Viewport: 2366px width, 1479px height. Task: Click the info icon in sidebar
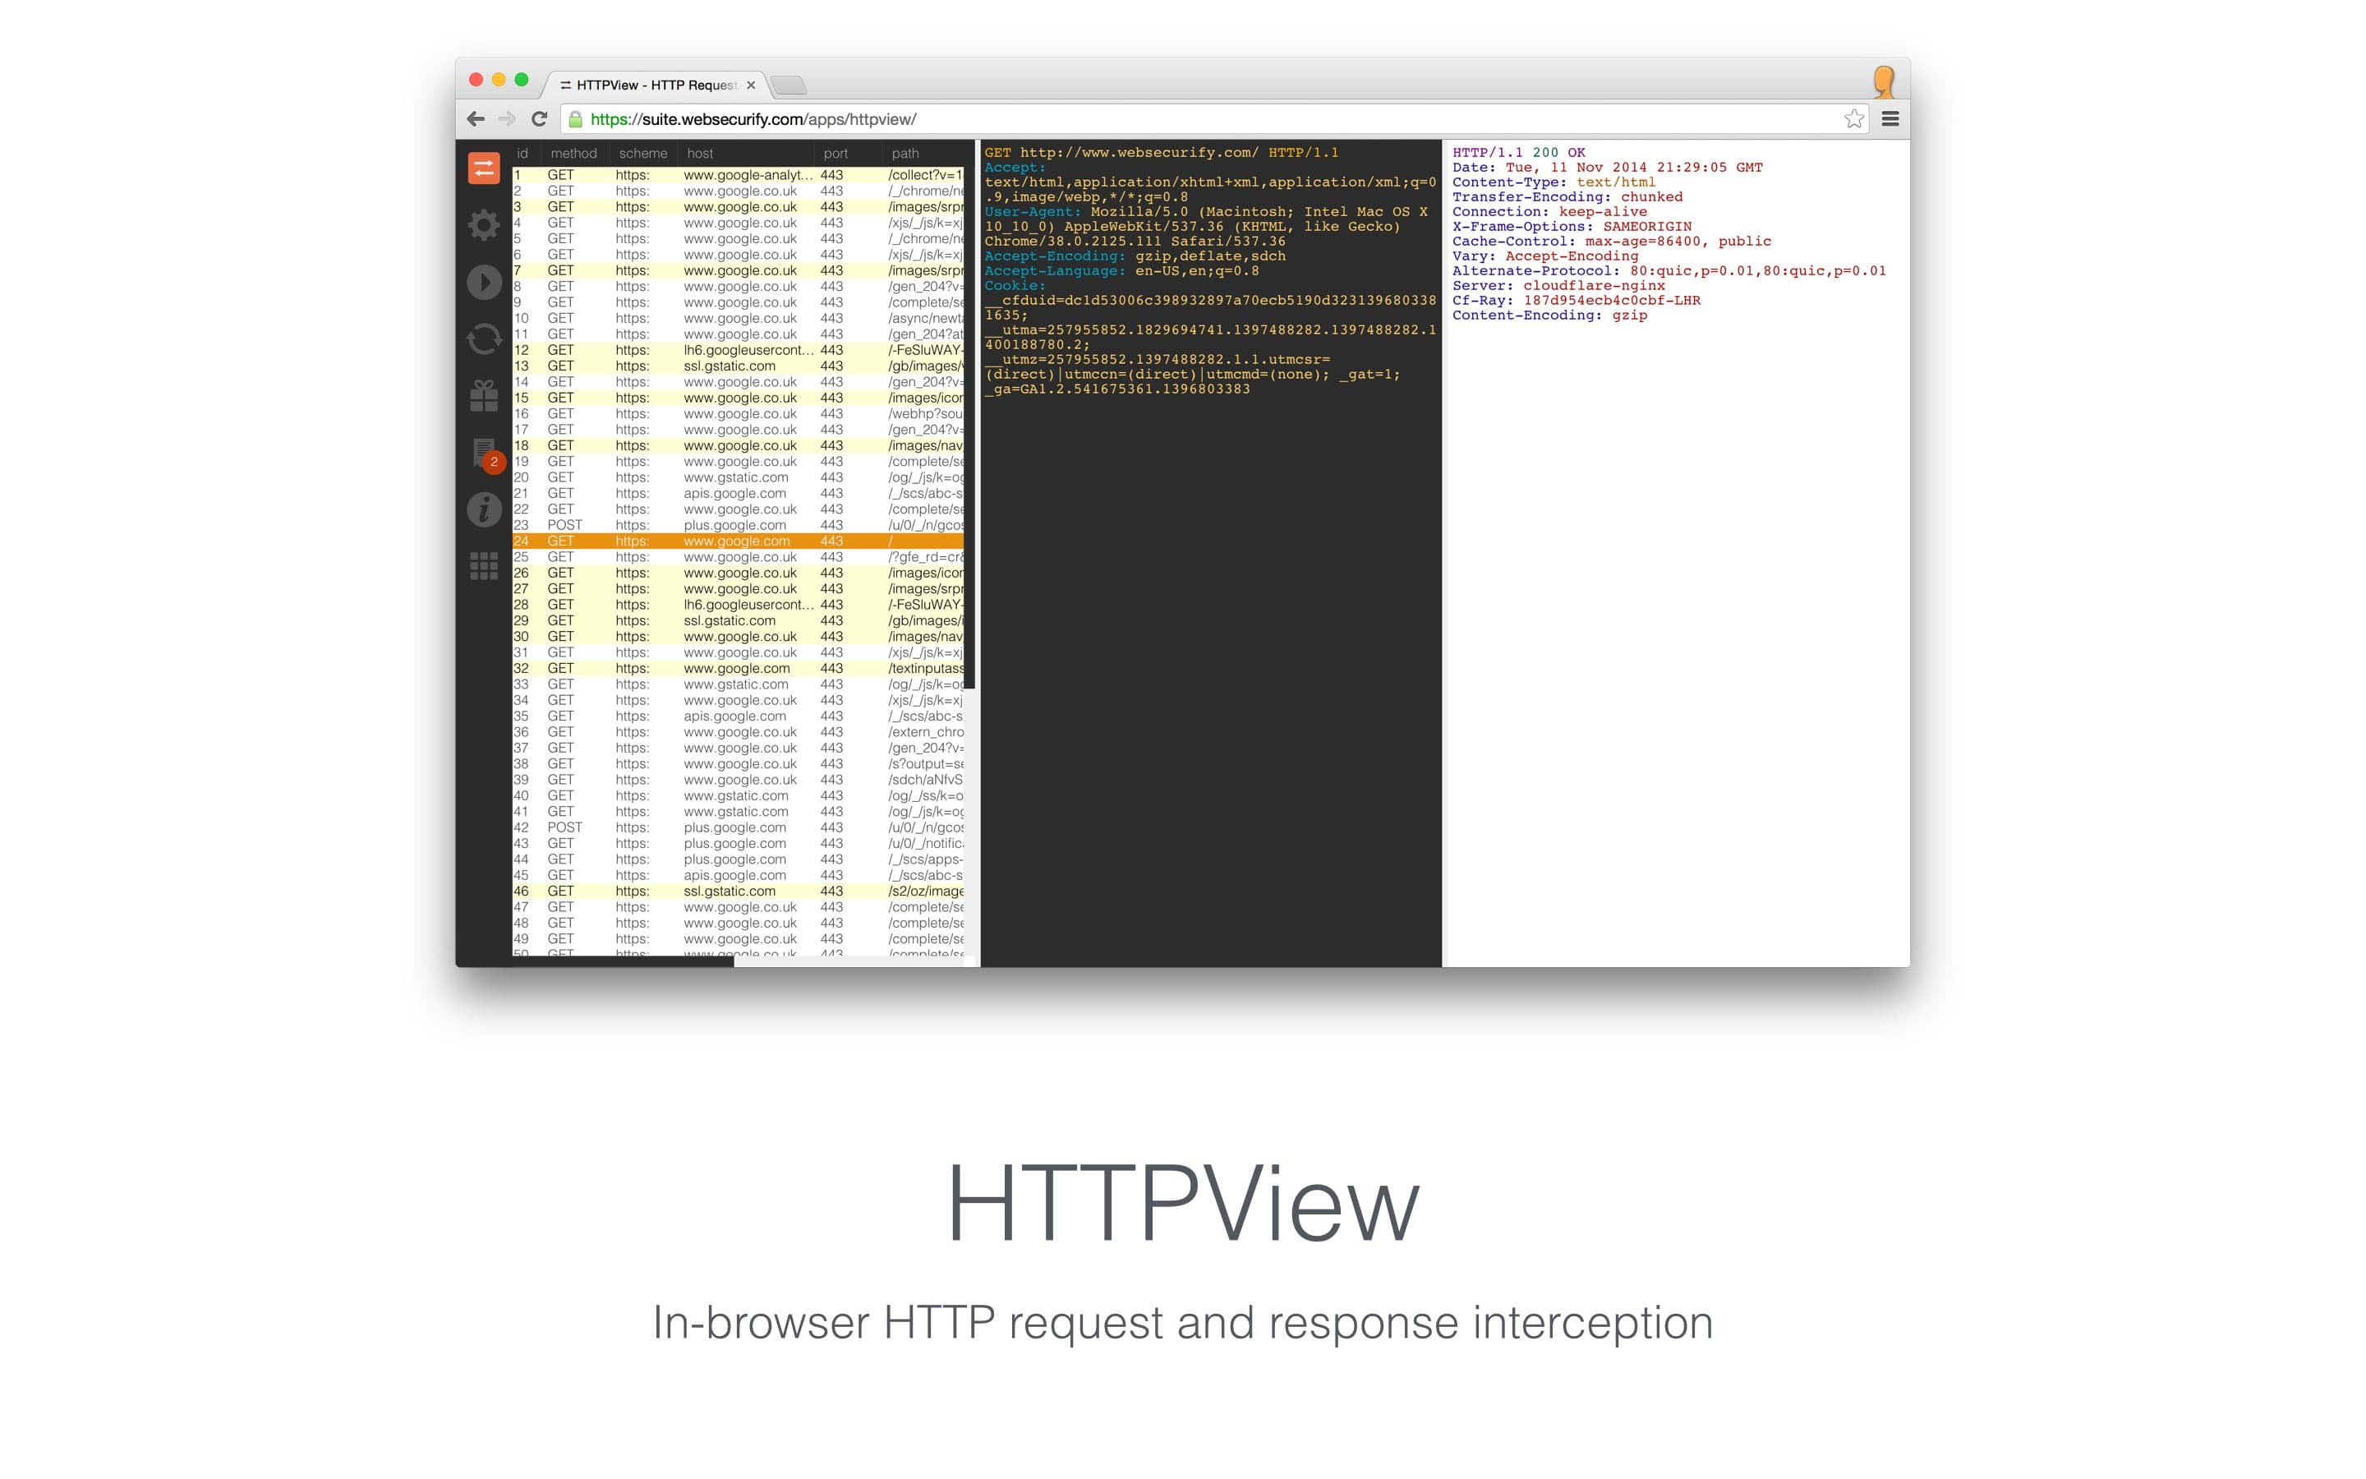coord(484,509)
